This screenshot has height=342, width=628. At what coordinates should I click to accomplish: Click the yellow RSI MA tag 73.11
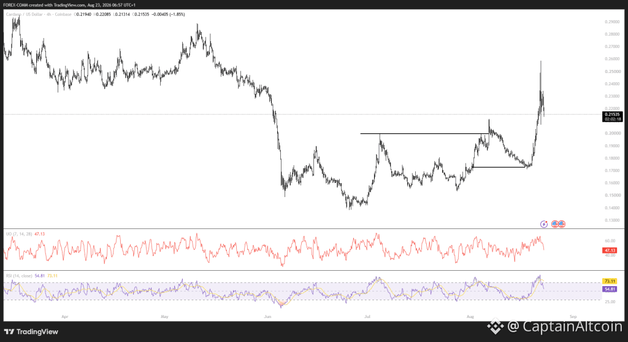click(610, 281)
